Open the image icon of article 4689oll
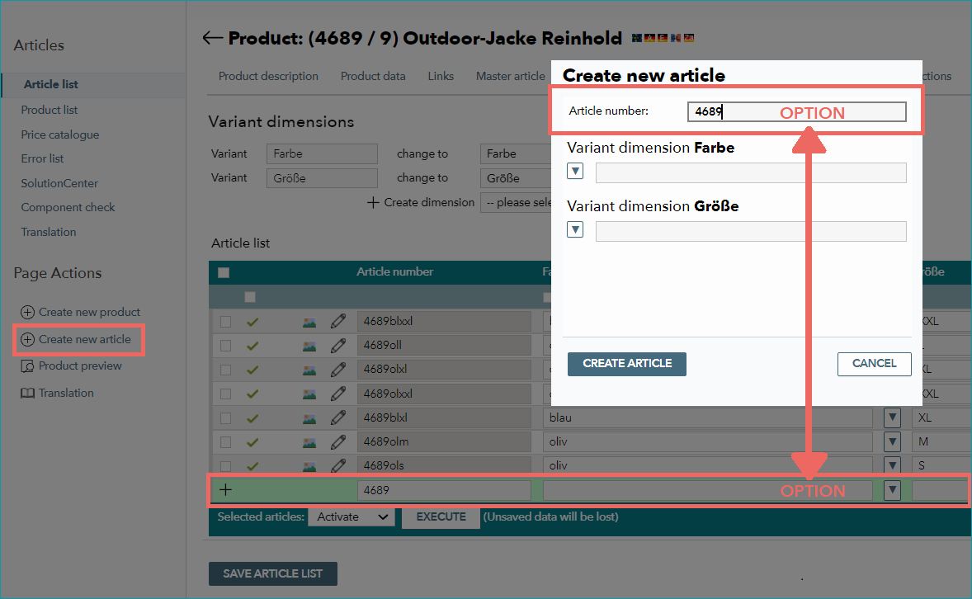 coord(309,346)
